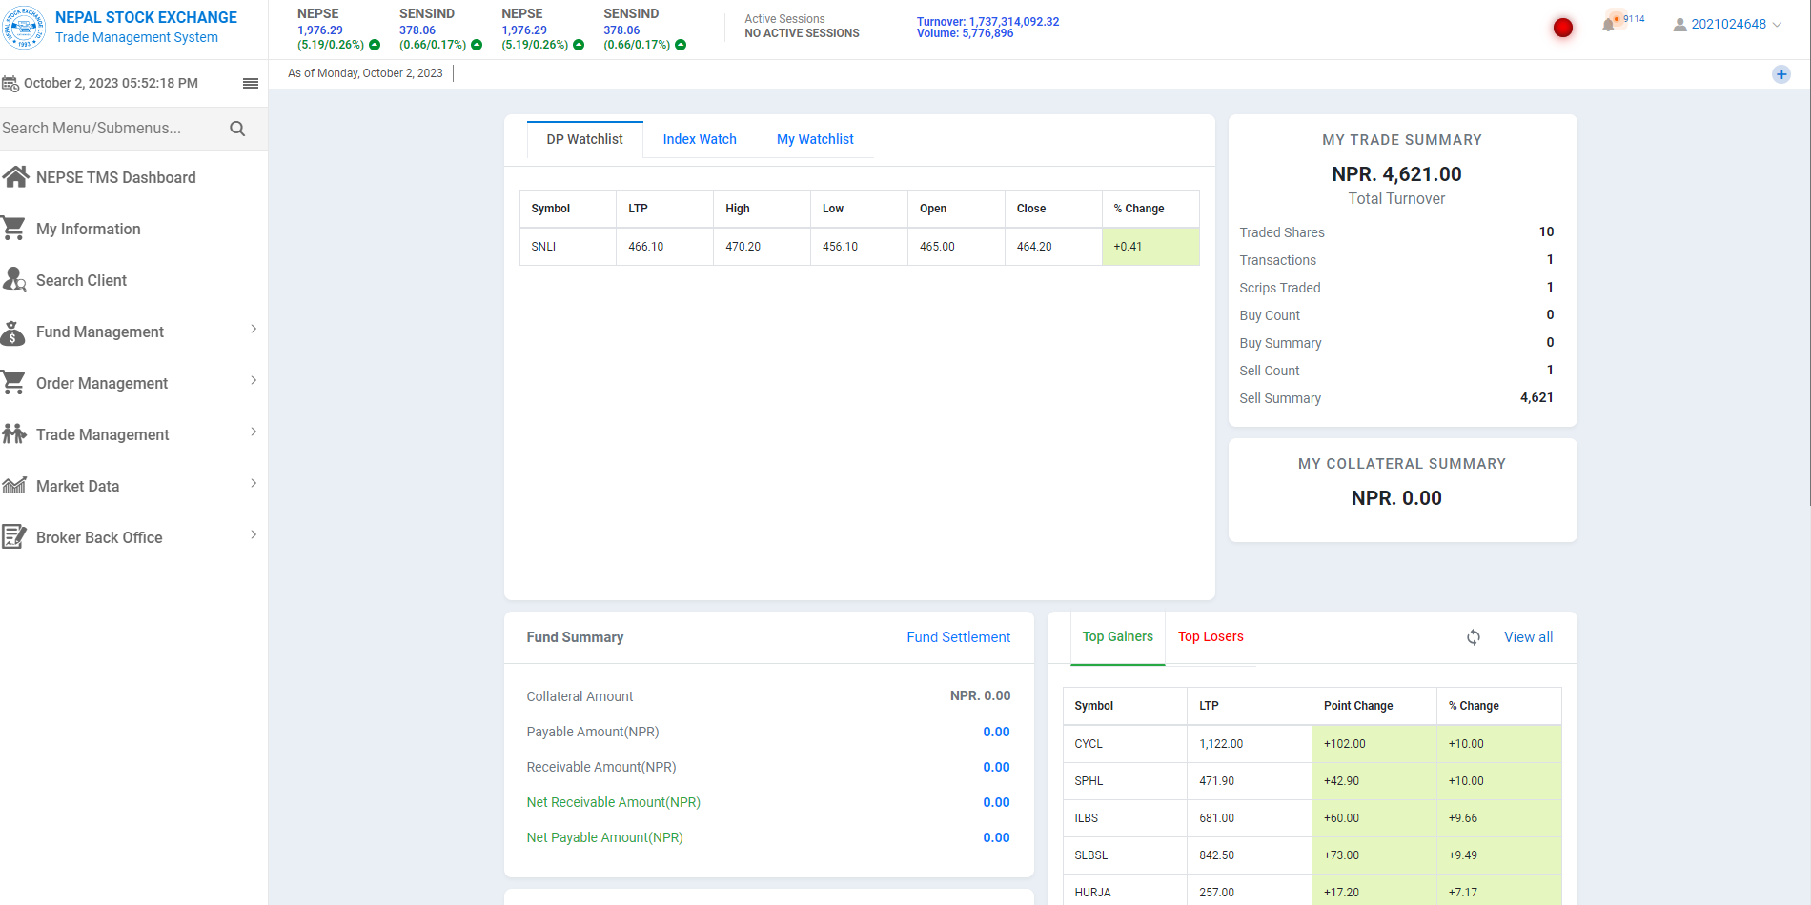Click in Search Menu/Submenus field
This screenshot has height=905, width=1811.
pyautogui.click(x=110, y=129)
